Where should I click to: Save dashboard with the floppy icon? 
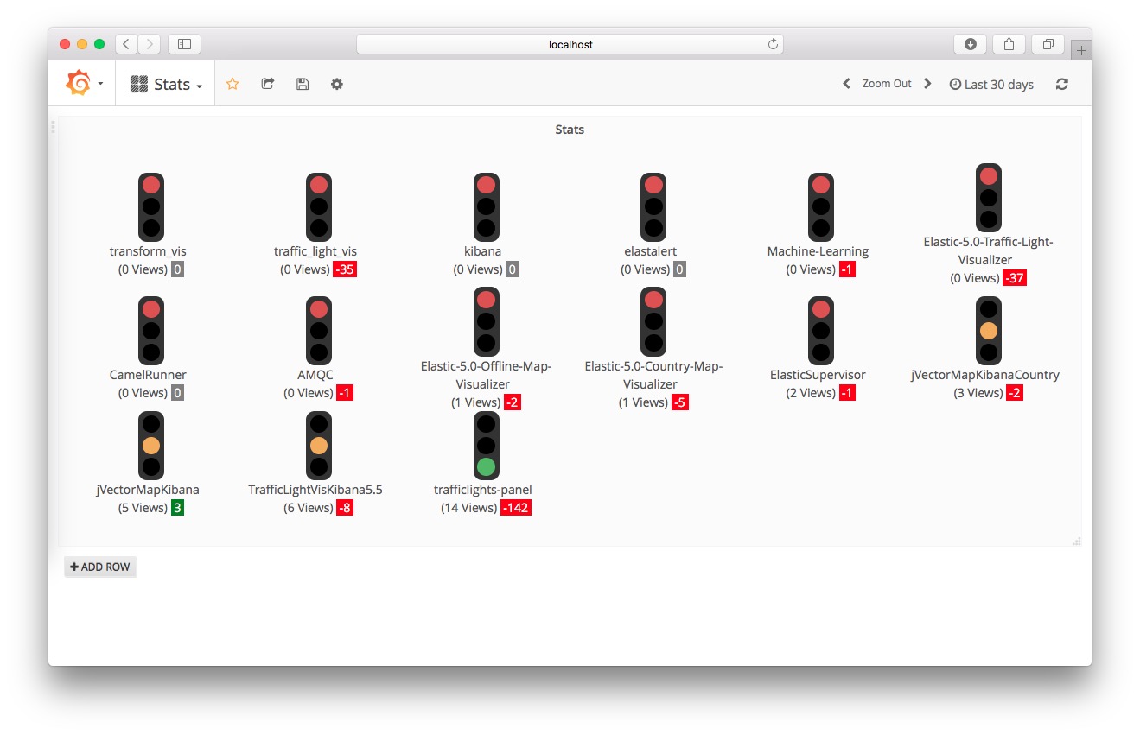coord(303,84)
